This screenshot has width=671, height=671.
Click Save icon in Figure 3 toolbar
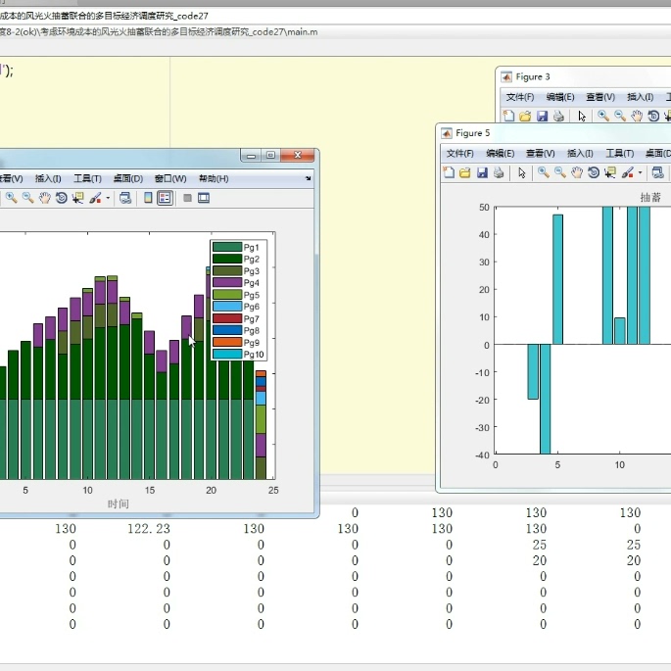(543, 116)
